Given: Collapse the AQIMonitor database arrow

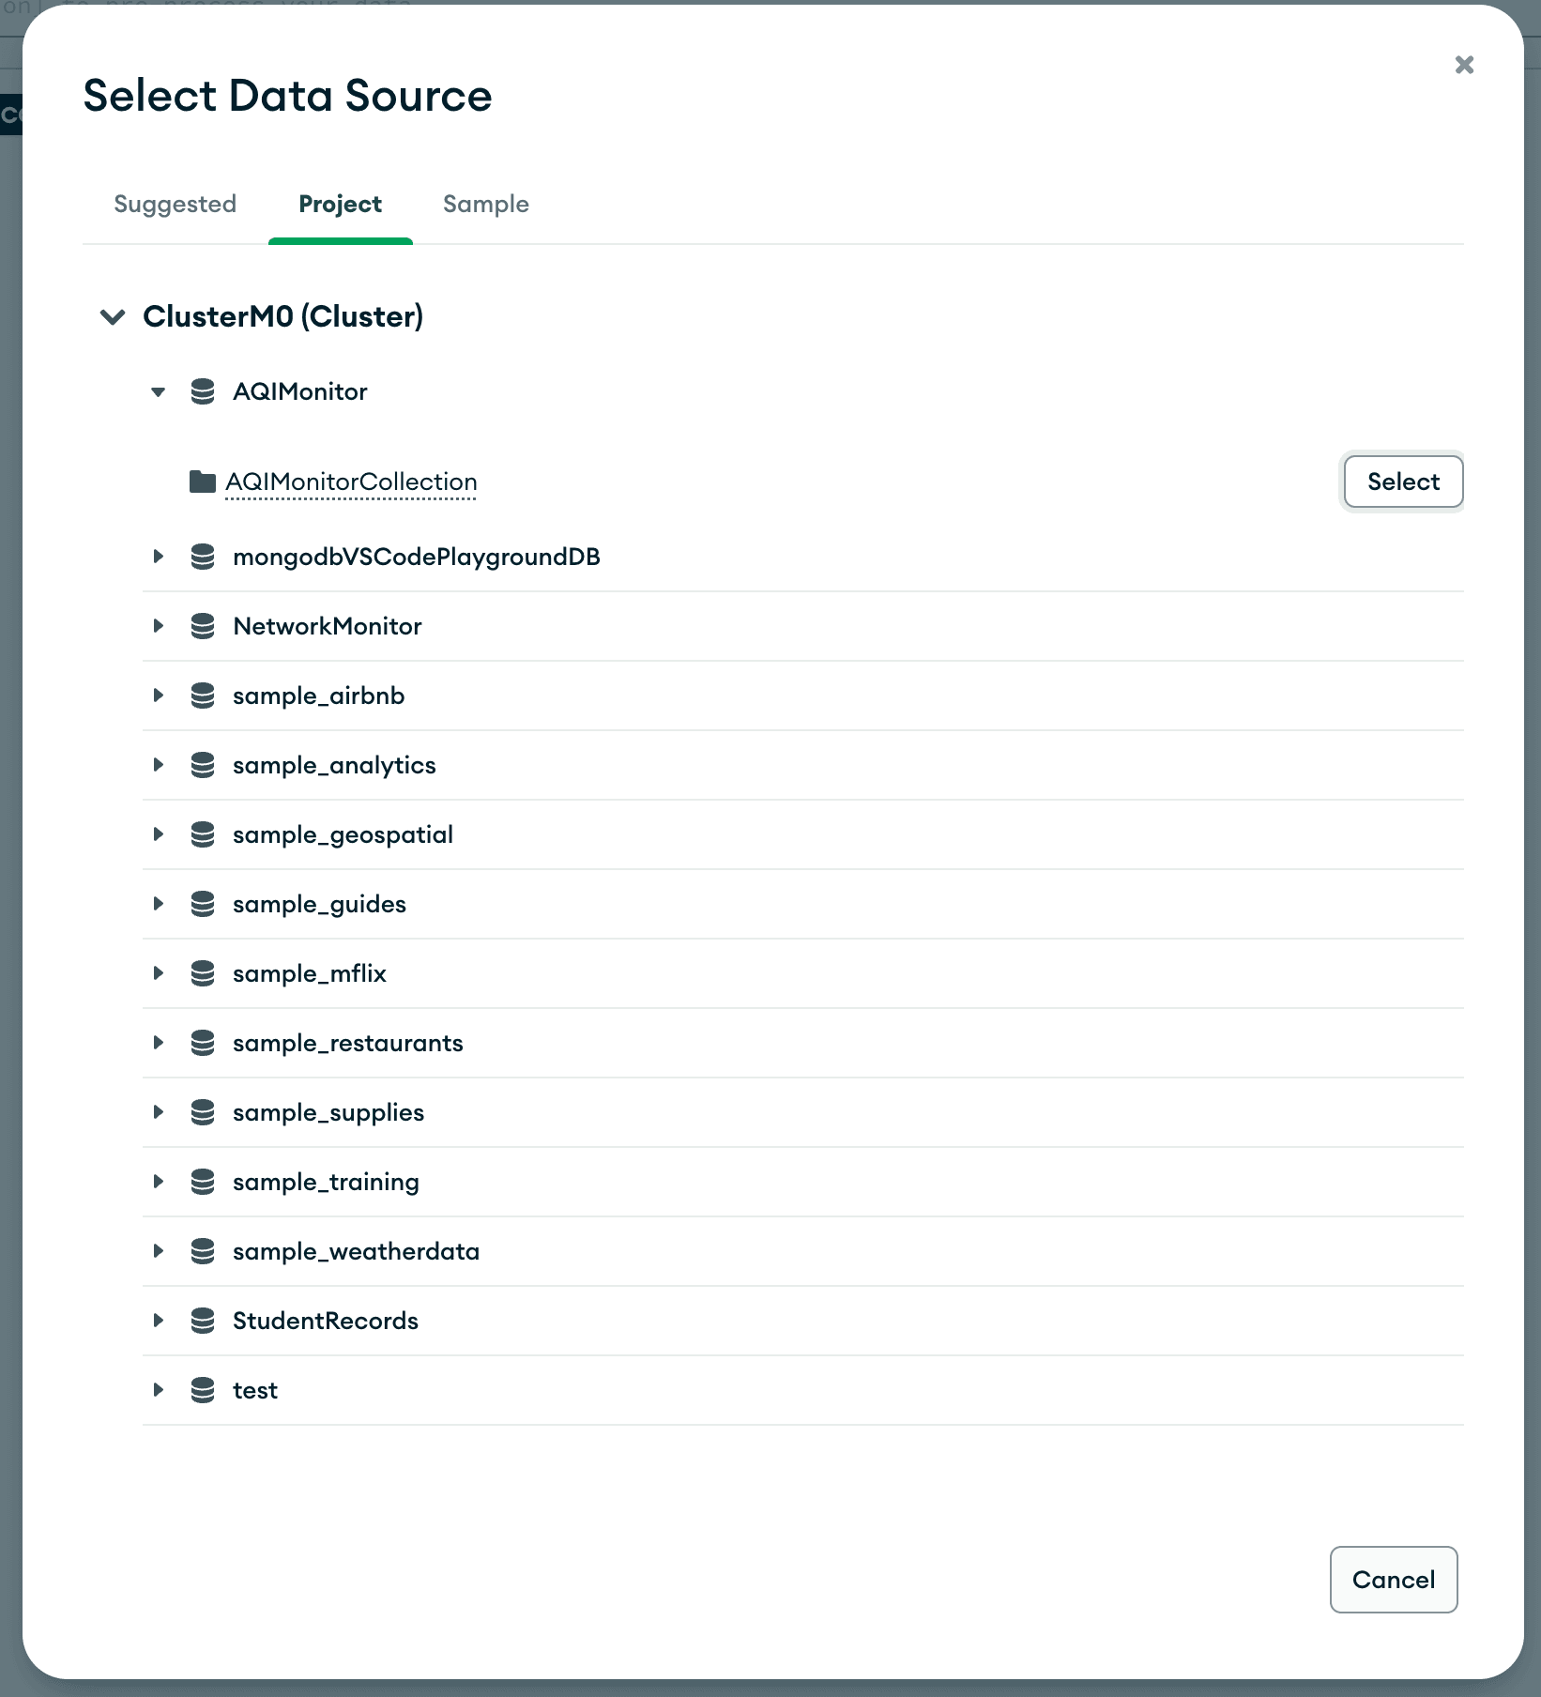Looking at the screenshot, I should pos(159,392).
